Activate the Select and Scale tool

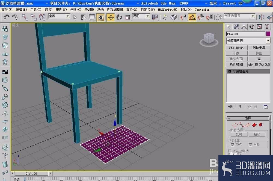point(128,17)
